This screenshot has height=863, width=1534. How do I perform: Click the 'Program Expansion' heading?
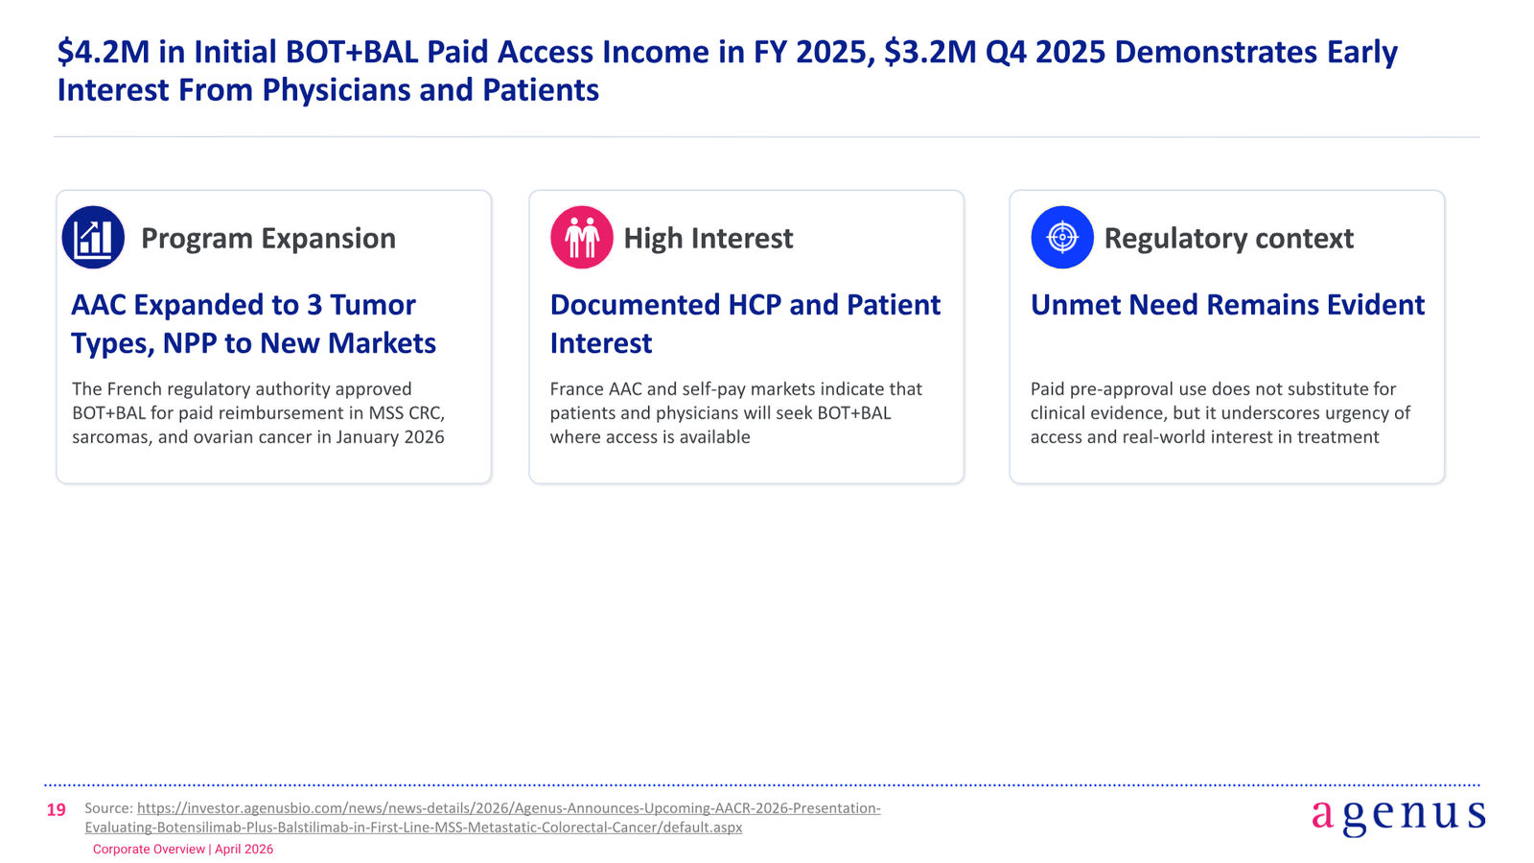click(268, 238)
